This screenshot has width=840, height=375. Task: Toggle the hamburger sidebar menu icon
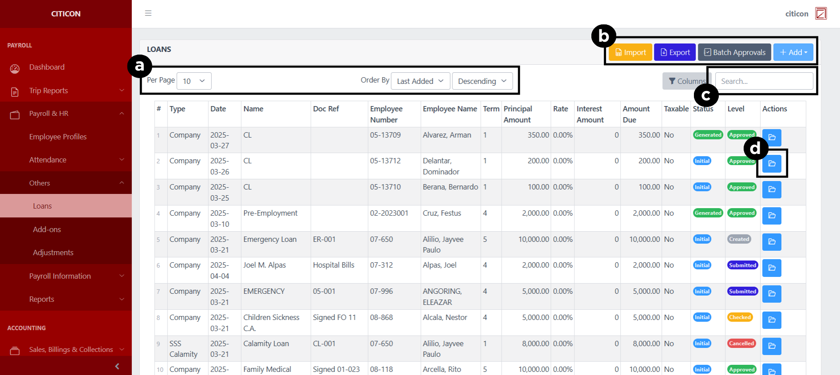(x=148, y=13)
